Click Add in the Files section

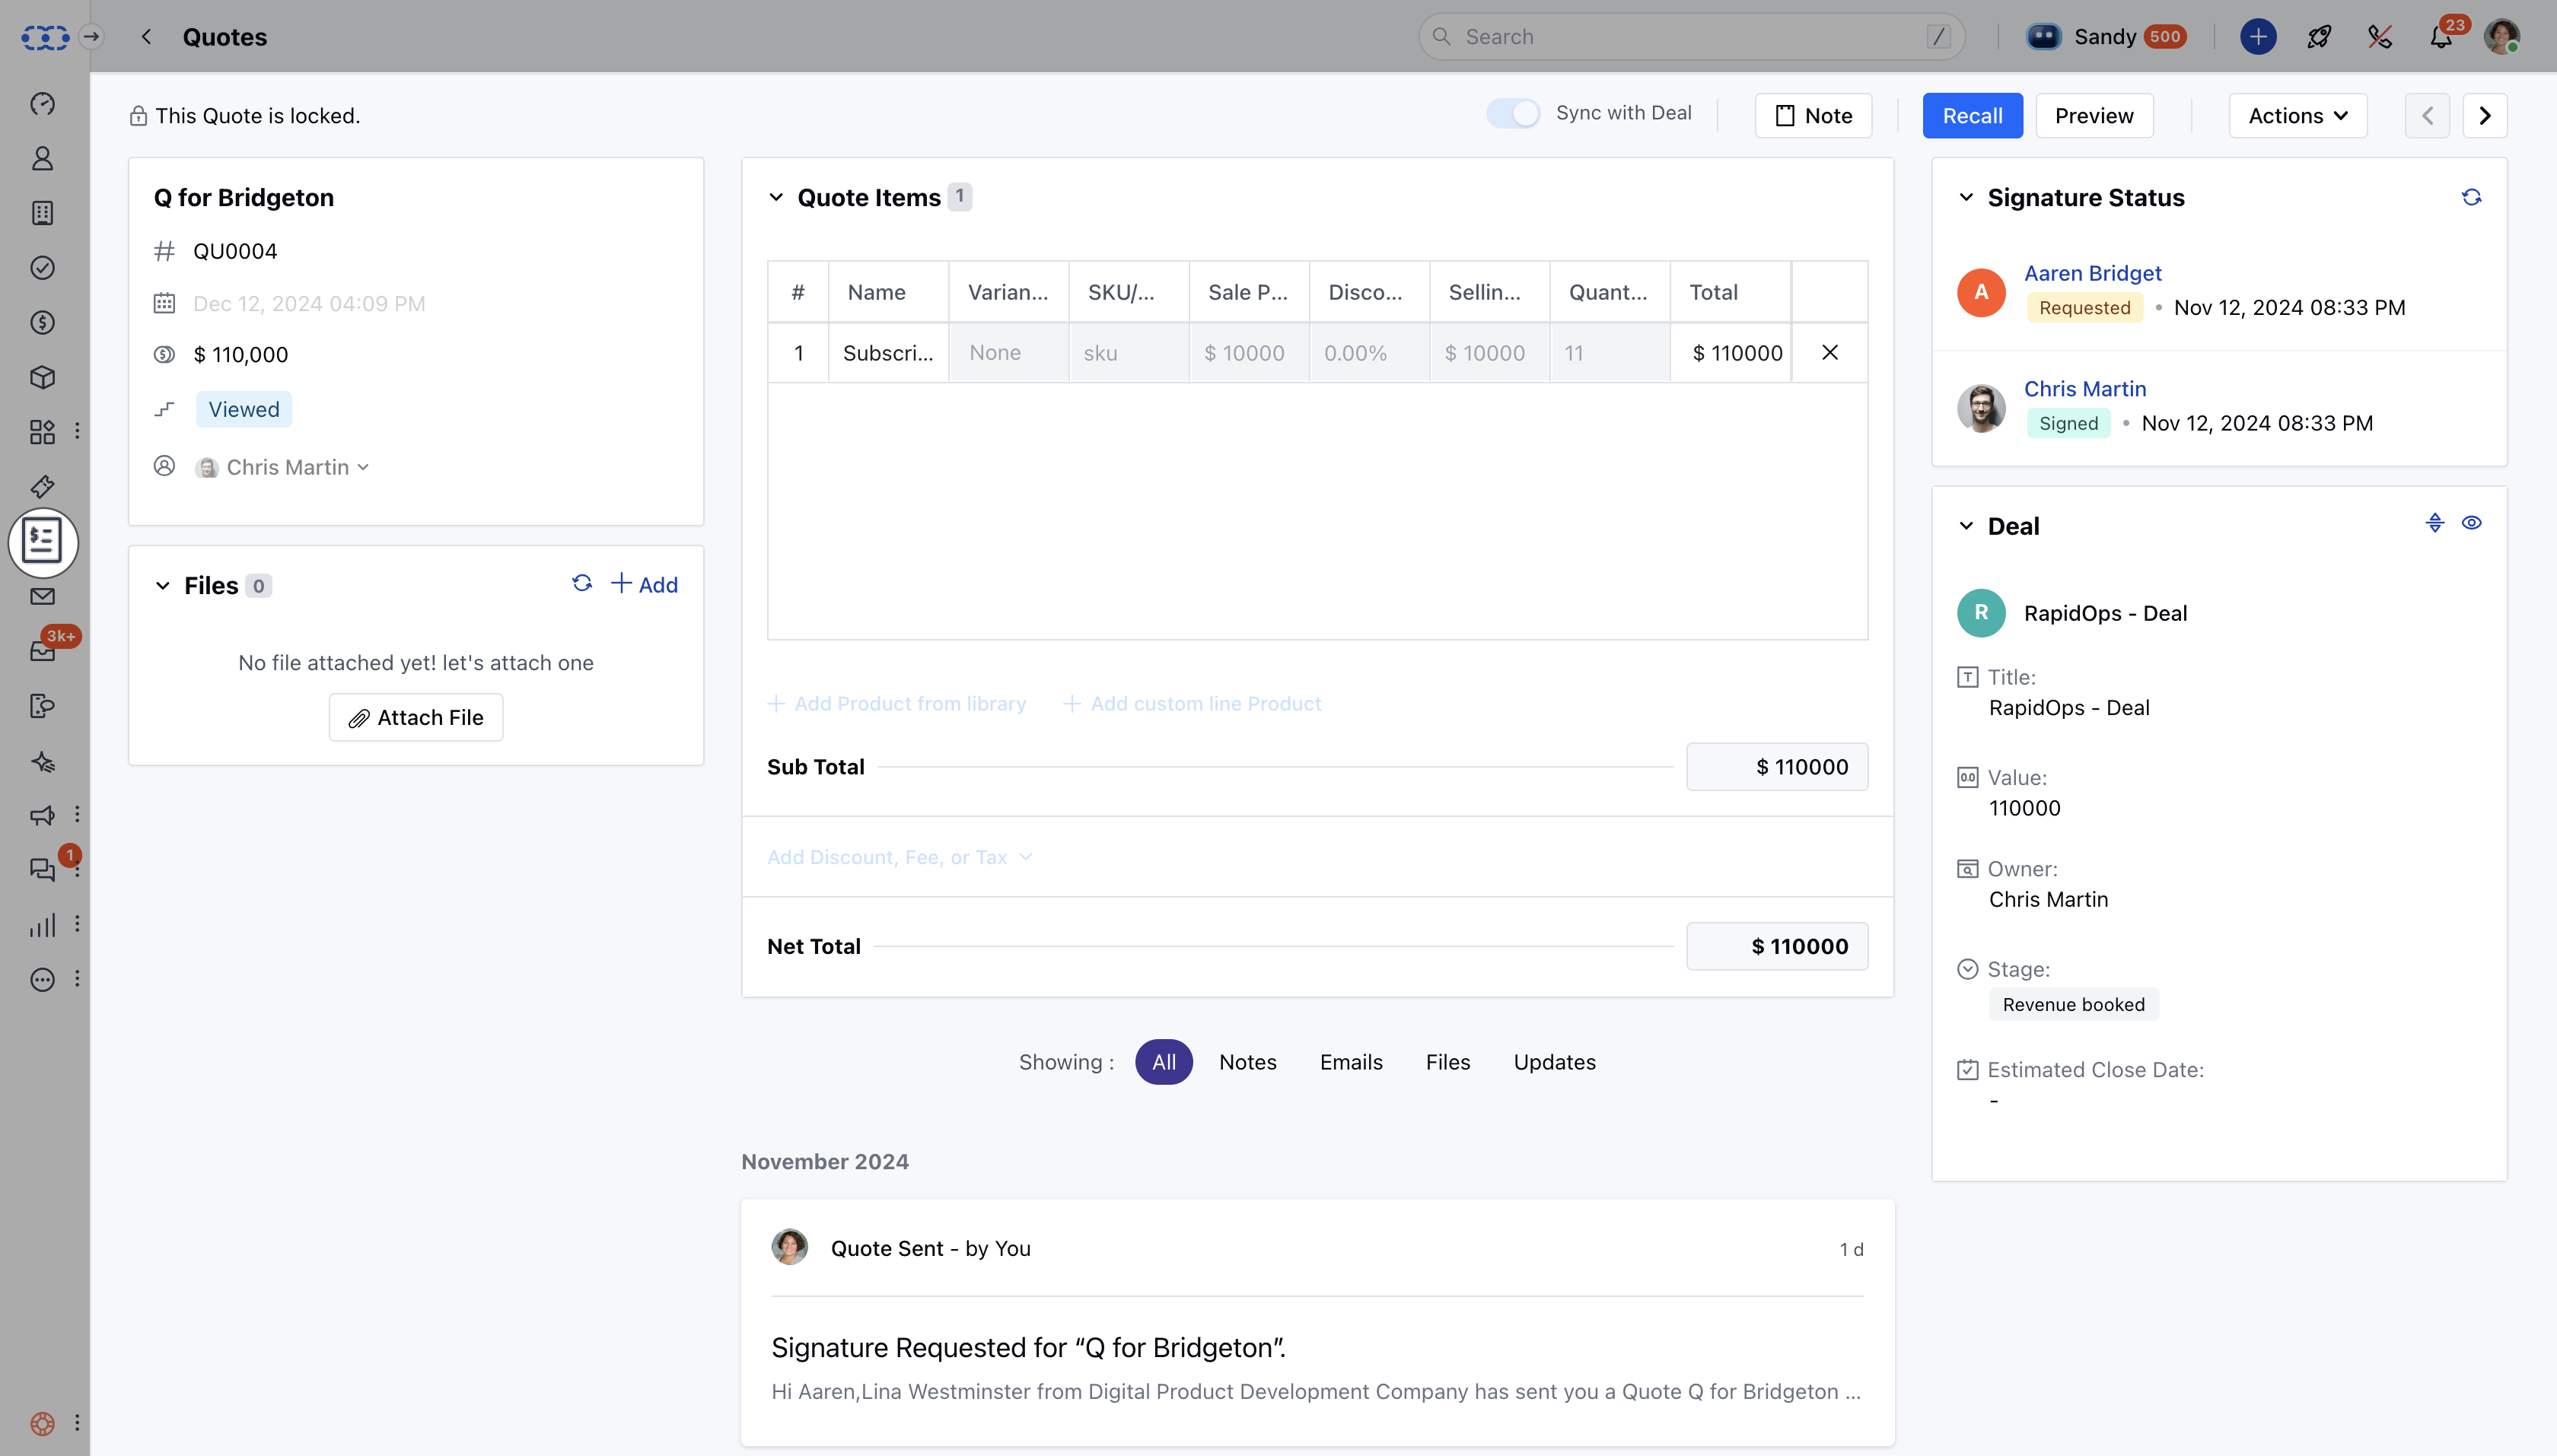point(645,585)
